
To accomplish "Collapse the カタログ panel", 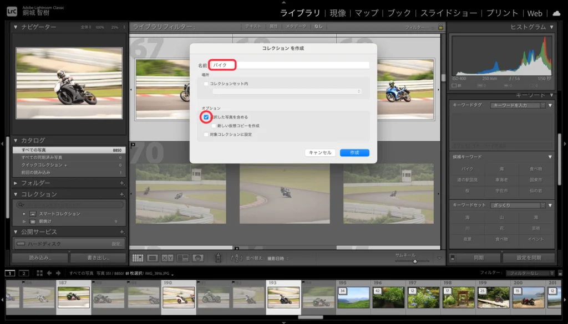I will pos(16,140).
